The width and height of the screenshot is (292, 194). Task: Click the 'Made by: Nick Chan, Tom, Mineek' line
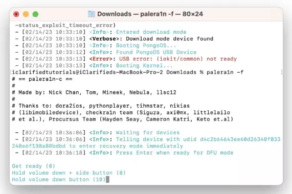coord(94,92)
